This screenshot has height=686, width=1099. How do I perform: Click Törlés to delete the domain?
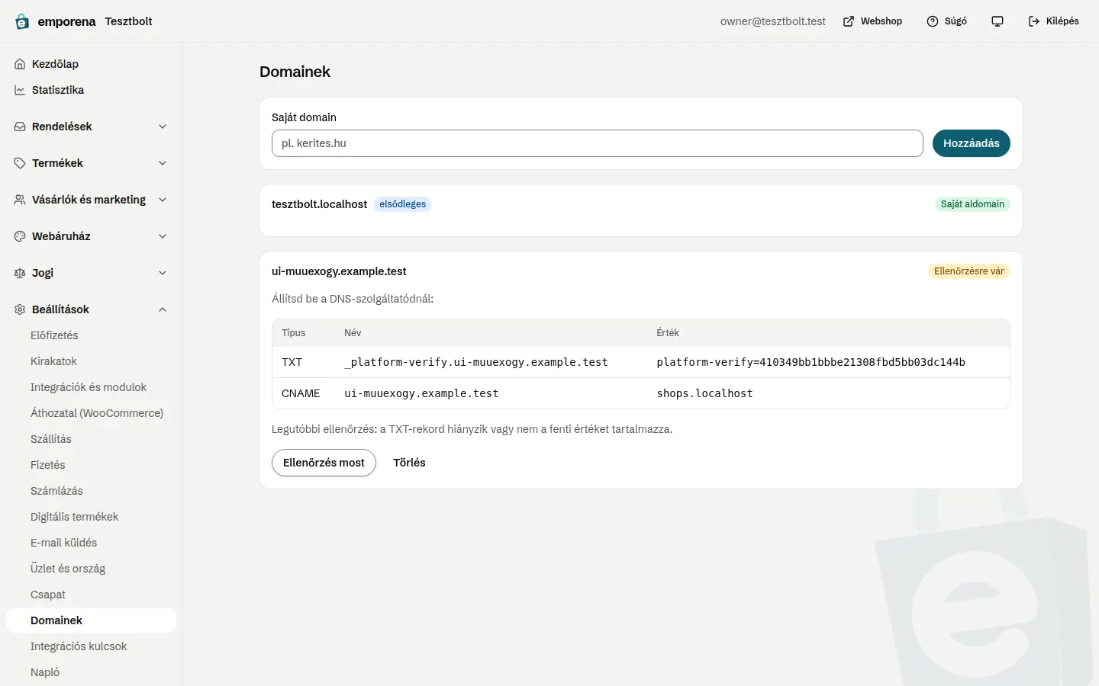pos(409,463)
